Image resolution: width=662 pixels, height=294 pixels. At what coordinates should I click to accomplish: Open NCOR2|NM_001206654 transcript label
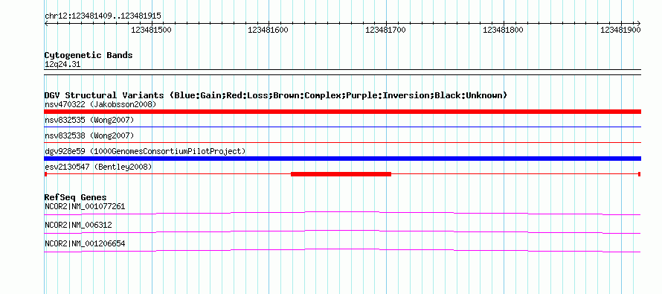pyautogui.click(x=85, y=243)
